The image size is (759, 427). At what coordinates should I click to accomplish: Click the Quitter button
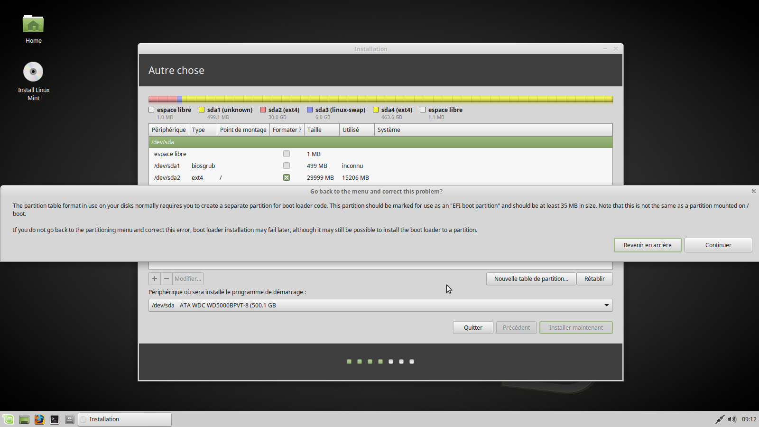(x=472, y=328)
